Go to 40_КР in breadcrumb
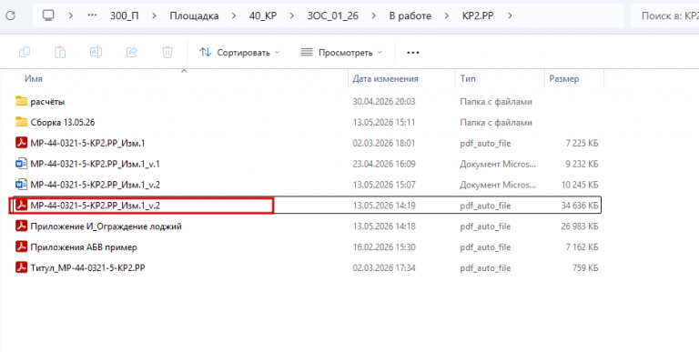 point(263,15)
